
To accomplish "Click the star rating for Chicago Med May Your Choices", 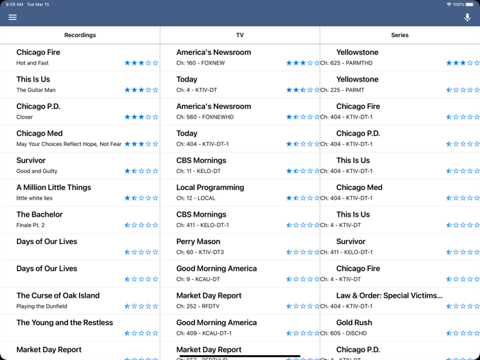I will pyautogui.click(x=141, y=144).
